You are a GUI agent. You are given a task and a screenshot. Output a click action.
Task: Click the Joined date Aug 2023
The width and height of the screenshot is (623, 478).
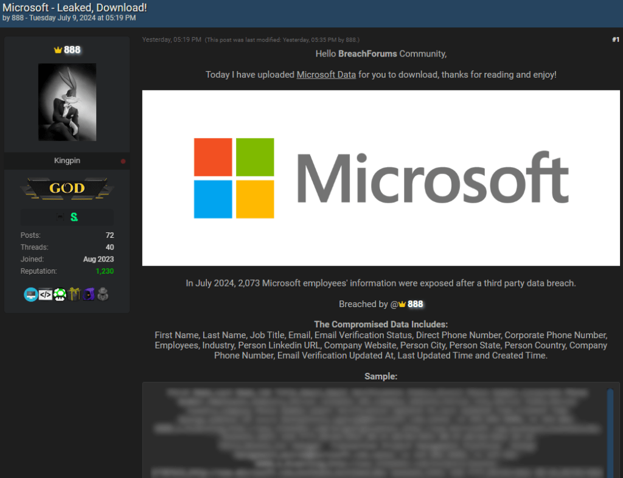(99, 259)
